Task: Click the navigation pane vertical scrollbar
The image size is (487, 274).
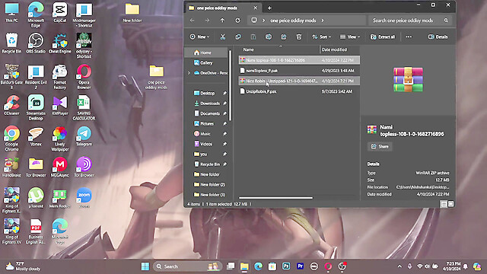Action: 230,85
